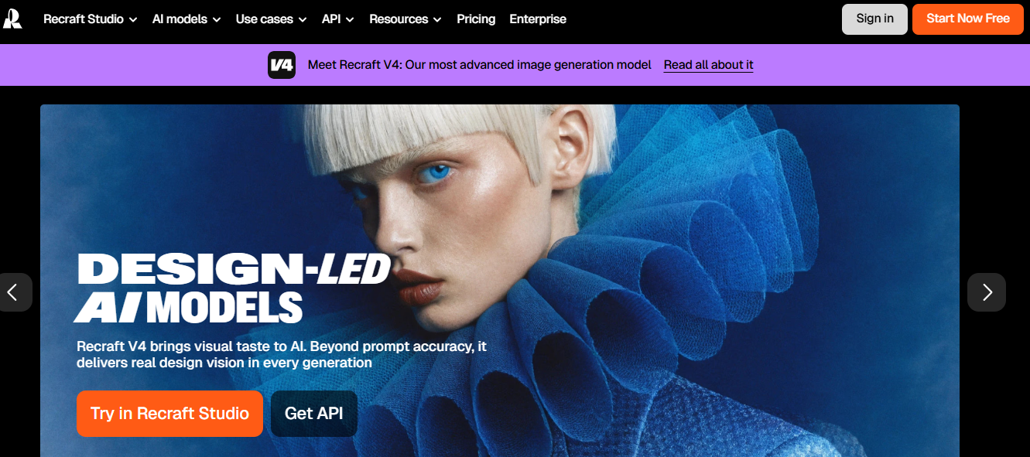The width and height of the screenshot is (1030, 457).
Task: Expand the Recraft Studio dropdown menu
Action: (x=90, y=19)
